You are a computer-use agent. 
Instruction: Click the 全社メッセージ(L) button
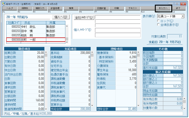(x=84, y=18)
